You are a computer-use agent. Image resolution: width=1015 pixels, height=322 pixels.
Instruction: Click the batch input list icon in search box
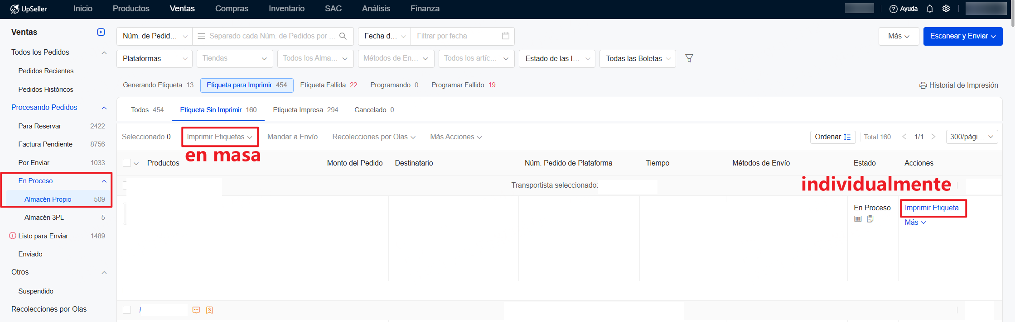(x=202, y=36)
